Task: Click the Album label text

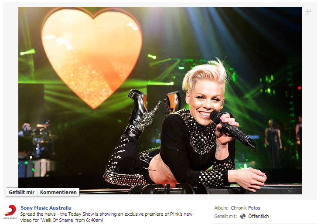Action: (221, 208)
